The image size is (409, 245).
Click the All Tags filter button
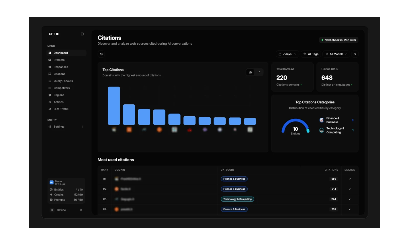point(311,54)
